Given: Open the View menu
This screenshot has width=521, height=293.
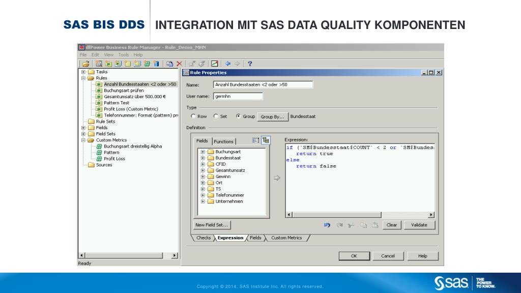Looking at the screenshot, I should click(109, 55).
